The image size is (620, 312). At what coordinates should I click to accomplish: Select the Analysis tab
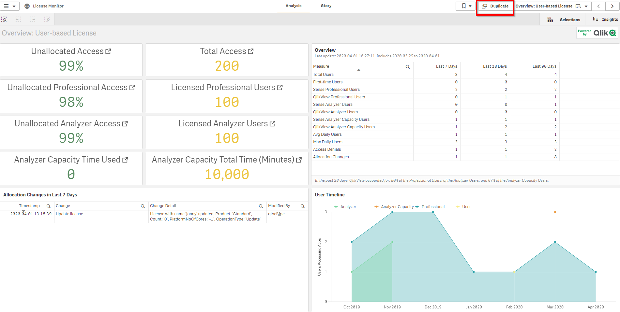click(293, 6)
